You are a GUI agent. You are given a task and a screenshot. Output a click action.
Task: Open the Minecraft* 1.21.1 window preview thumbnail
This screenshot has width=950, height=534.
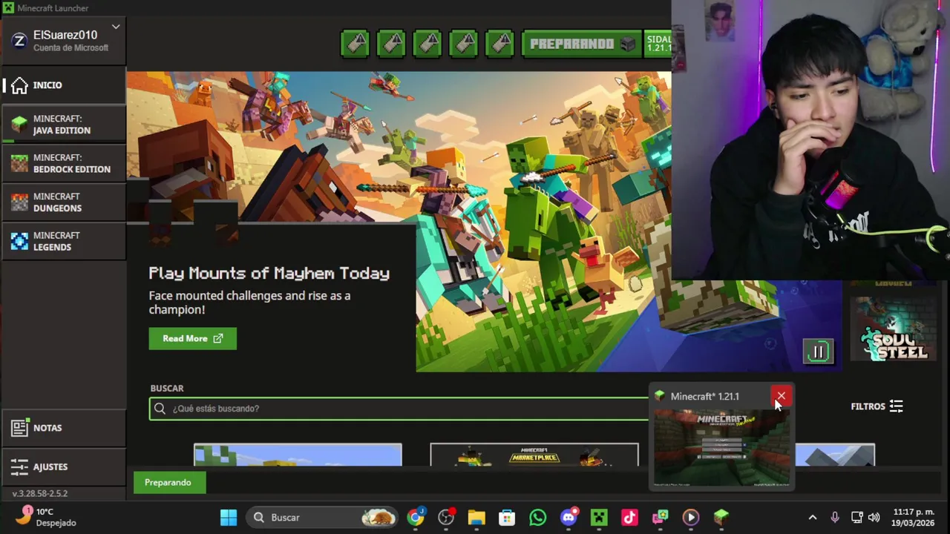click(721, 449)
